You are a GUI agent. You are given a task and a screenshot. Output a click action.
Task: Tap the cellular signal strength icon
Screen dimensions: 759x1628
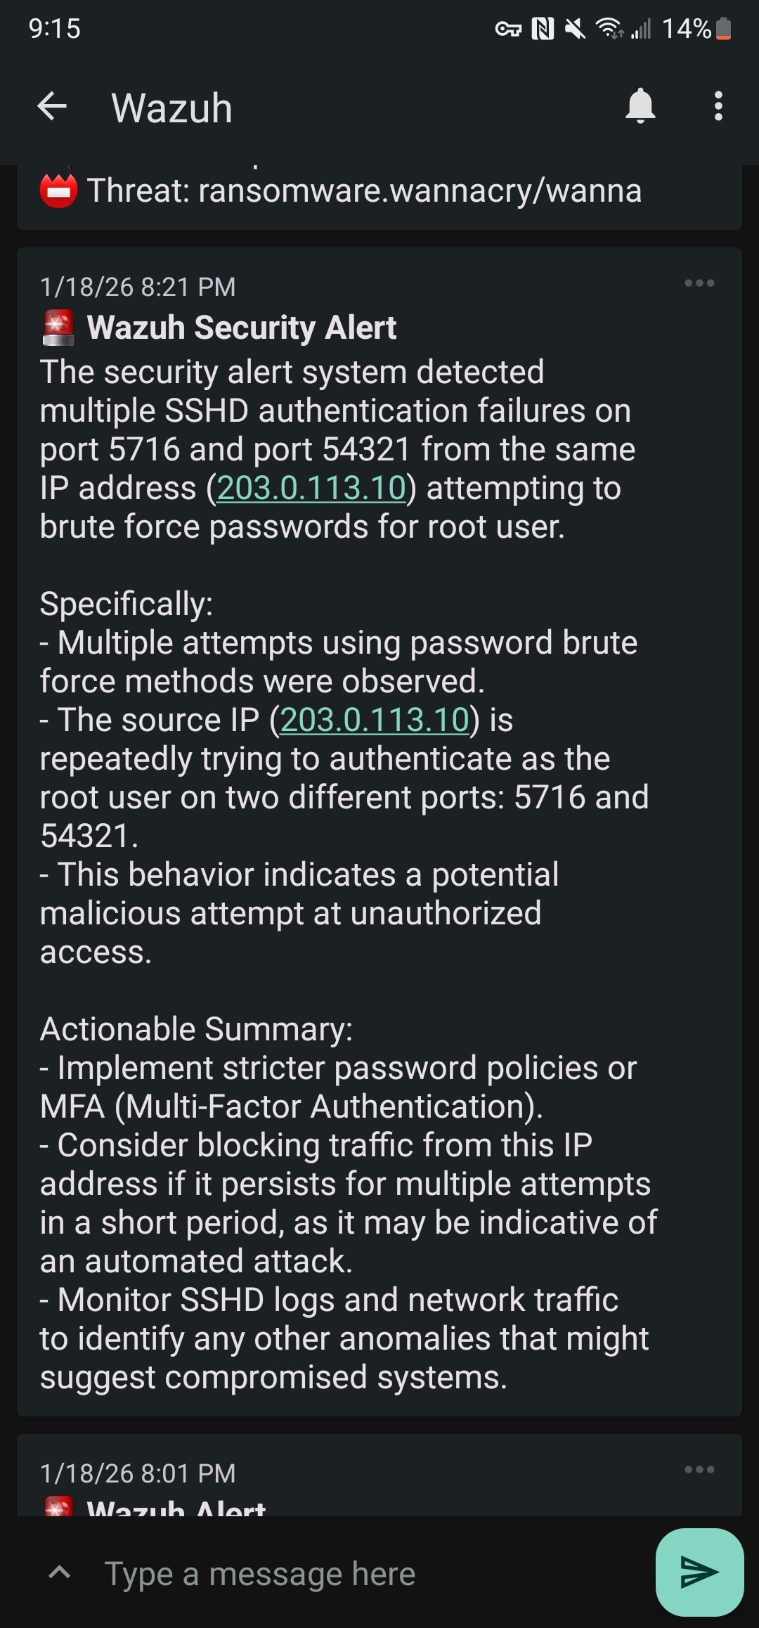point(641,29)
